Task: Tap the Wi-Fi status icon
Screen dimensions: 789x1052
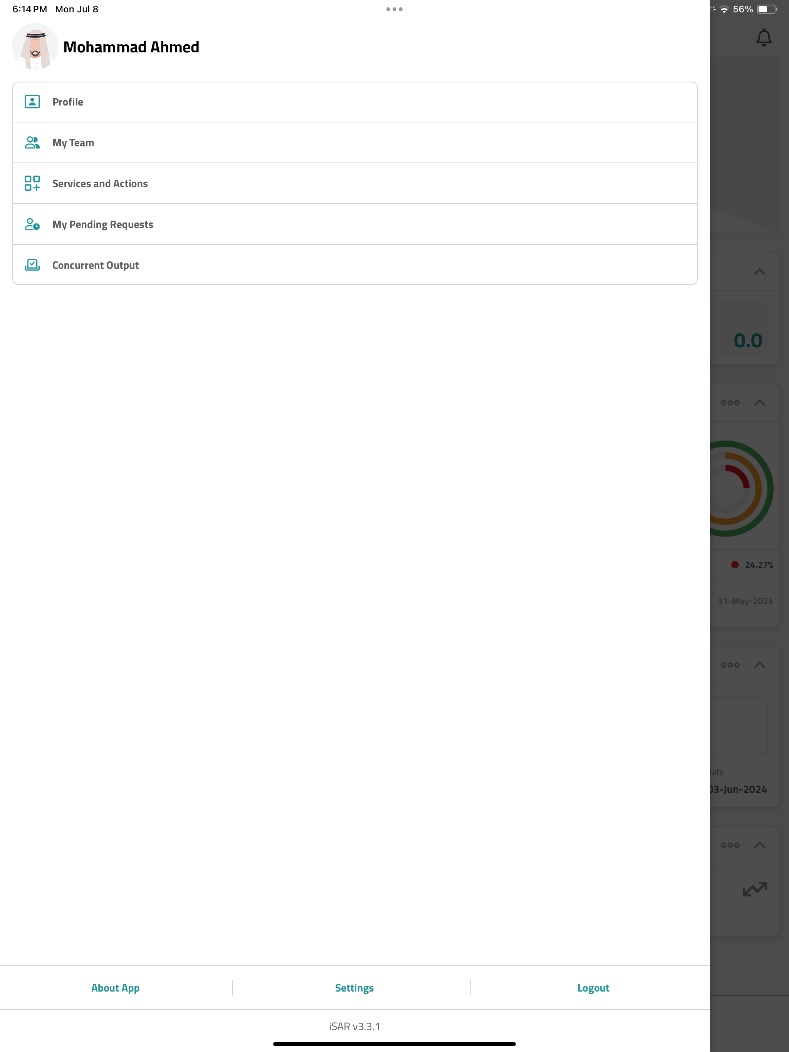Action: pyautogui.click(x=724, y=10)
